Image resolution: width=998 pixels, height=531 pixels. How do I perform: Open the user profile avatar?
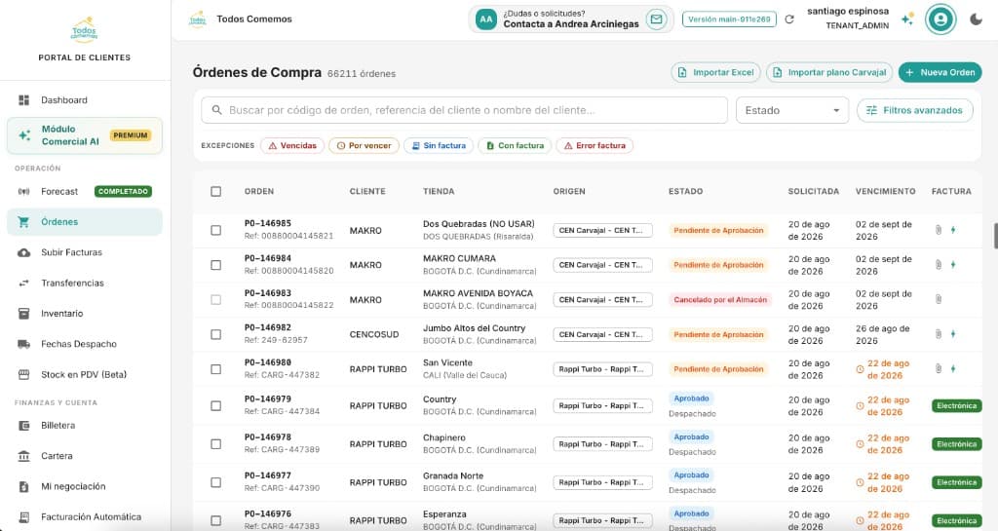pyautogui.click(x=940, y=19)
